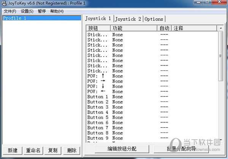Screen dimensions: 228x159
Task: Click the 暂停 menu item
Action: pyautogui.click(x=42, y=11)
